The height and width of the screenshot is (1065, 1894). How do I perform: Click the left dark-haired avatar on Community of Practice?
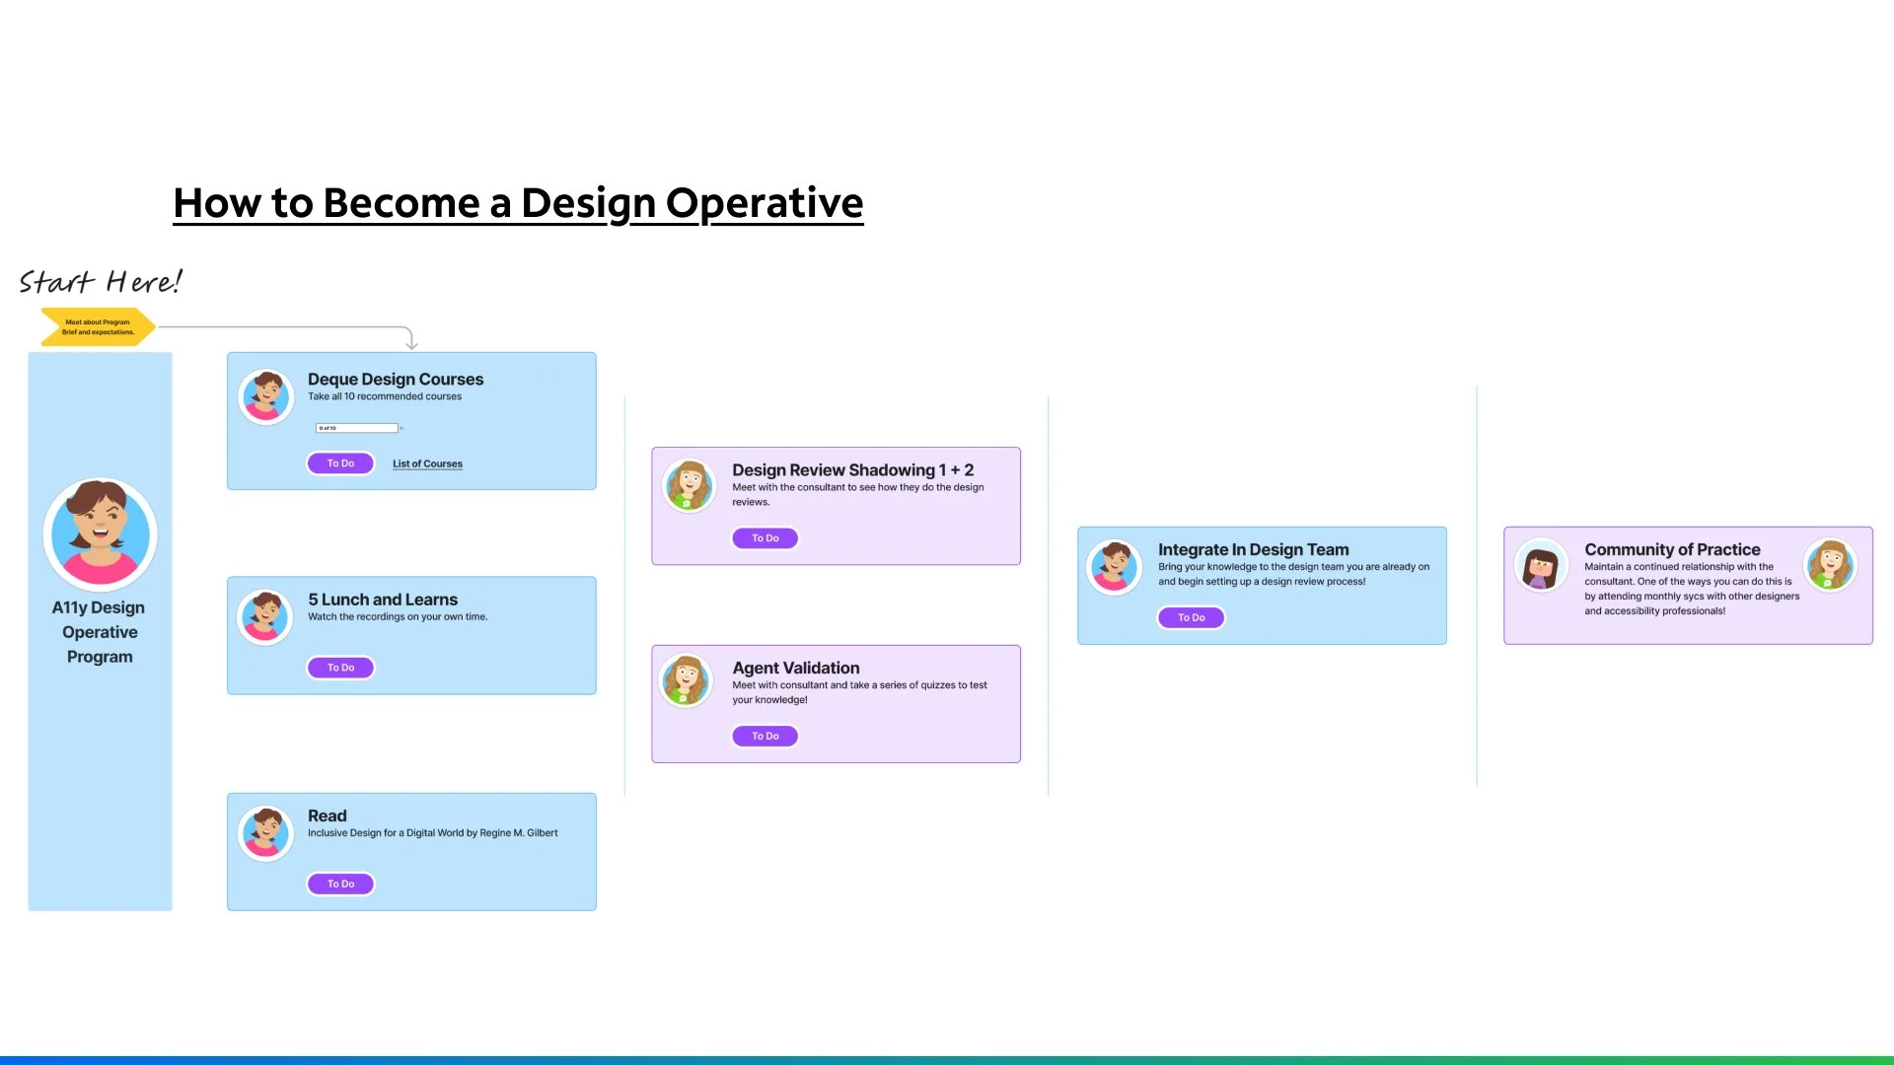point(1541,566)
